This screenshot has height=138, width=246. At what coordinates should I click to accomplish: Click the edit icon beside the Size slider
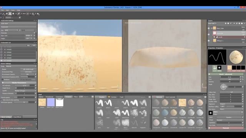coord(241,77)
